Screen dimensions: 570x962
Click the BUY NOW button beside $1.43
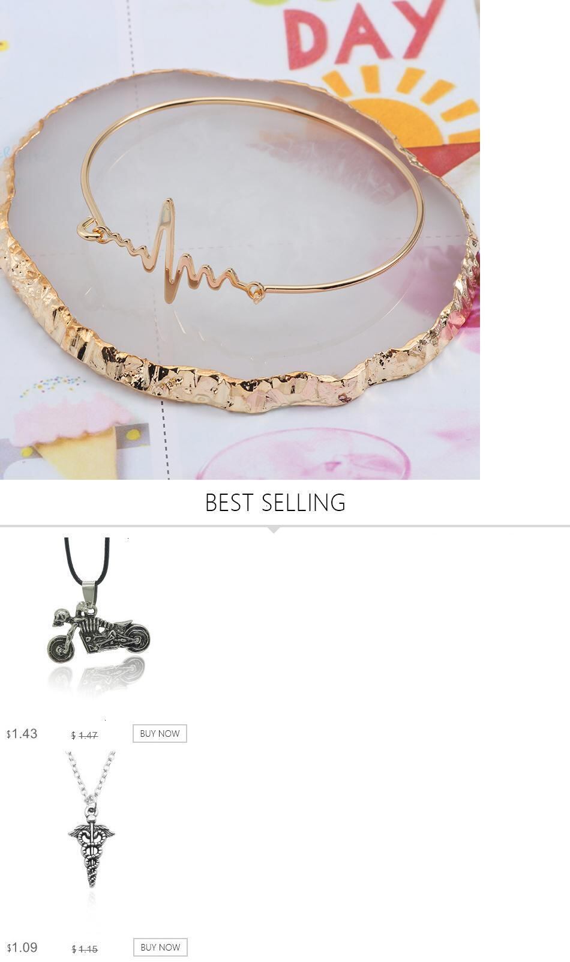(160, 733)
